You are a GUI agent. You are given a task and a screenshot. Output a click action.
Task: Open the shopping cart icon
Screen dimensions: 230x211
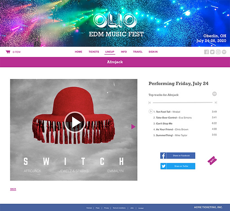tap(8, 52)
